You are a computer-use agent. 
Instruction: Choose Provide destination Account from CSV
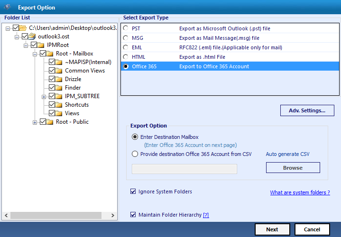[x=135, y=154]
